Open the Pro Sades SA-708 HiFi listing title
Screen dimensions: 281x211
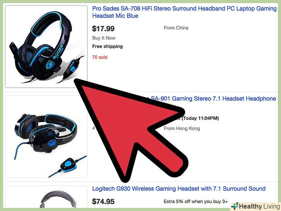(185, 12)
